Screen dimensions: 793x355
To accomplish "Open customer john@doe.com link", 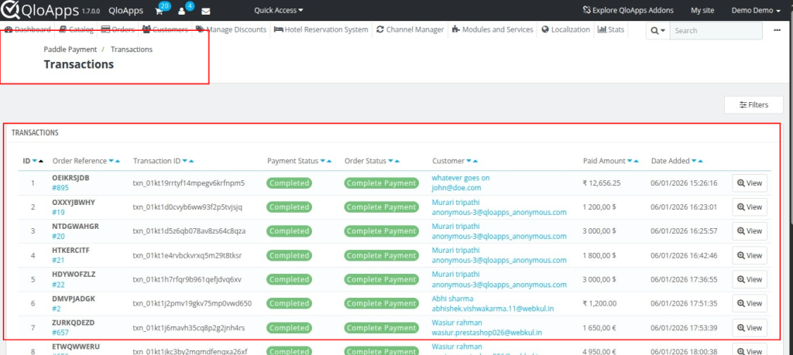I will pyautogui.click(x=456, y=188).
